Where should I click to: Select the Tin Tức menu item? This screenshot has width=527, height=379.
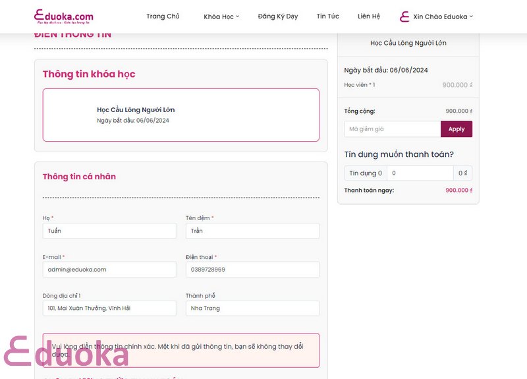click(x=327, y=16)
